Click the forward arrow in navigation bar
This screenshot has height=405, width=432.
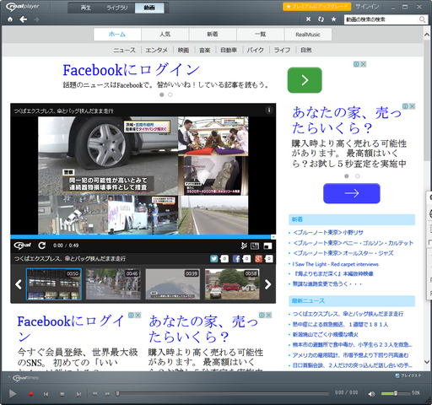36,19
